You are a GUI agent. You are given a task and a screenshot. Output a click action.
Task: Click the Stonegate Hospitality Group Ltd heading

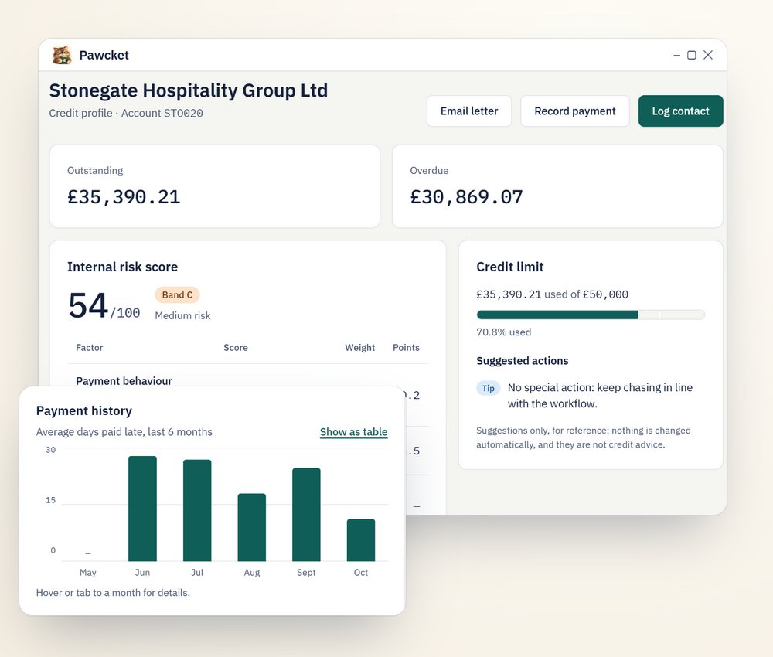(189, 90)
